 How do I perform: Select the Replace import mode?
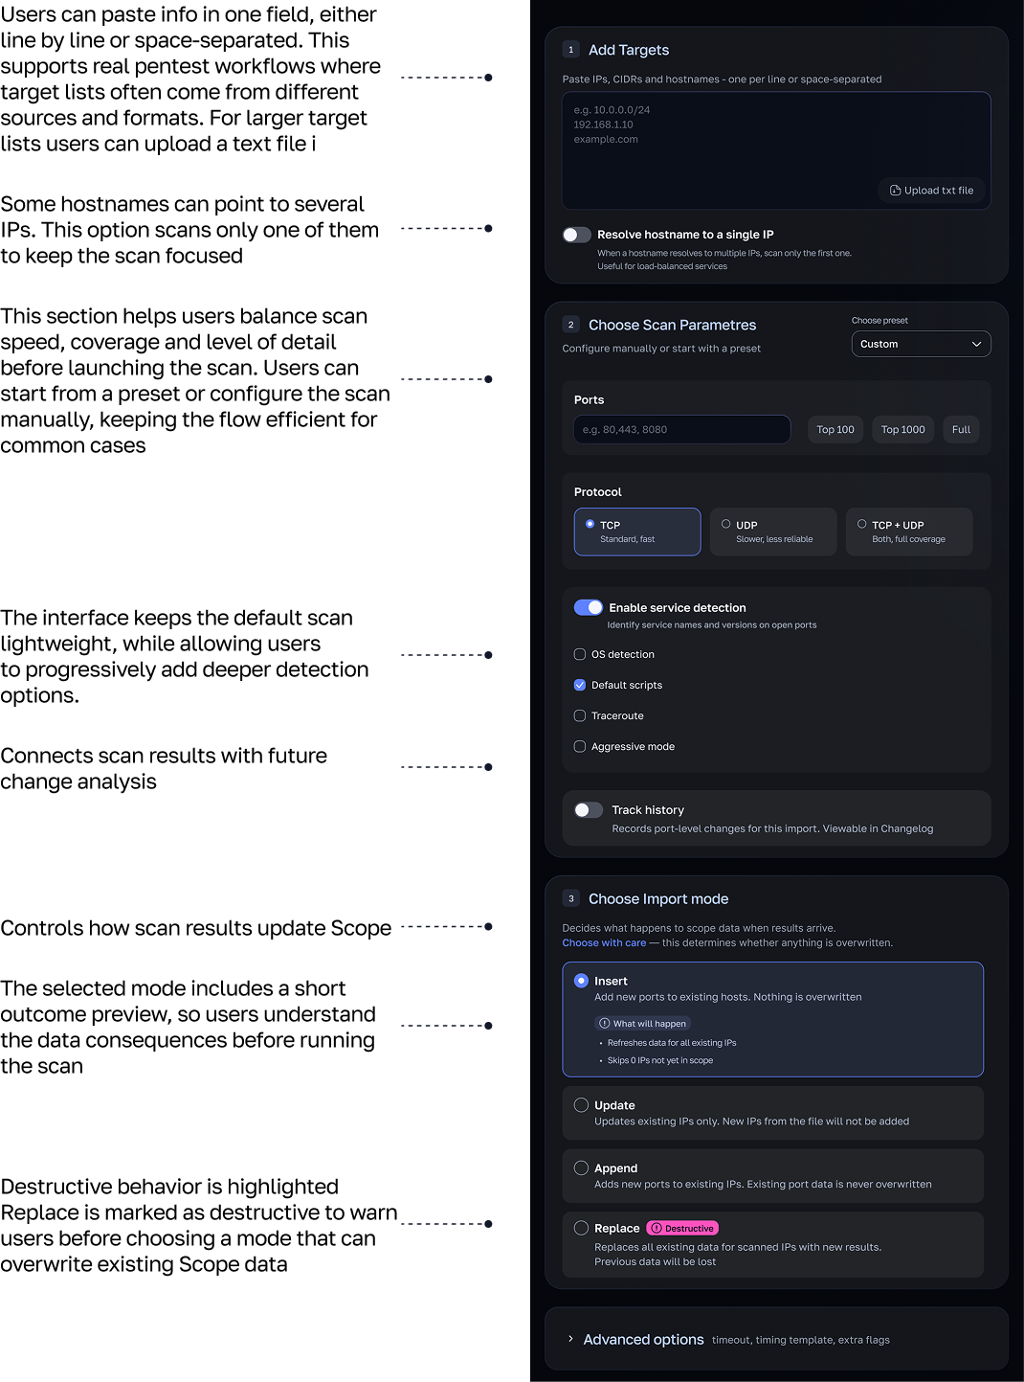(773, 1244)
